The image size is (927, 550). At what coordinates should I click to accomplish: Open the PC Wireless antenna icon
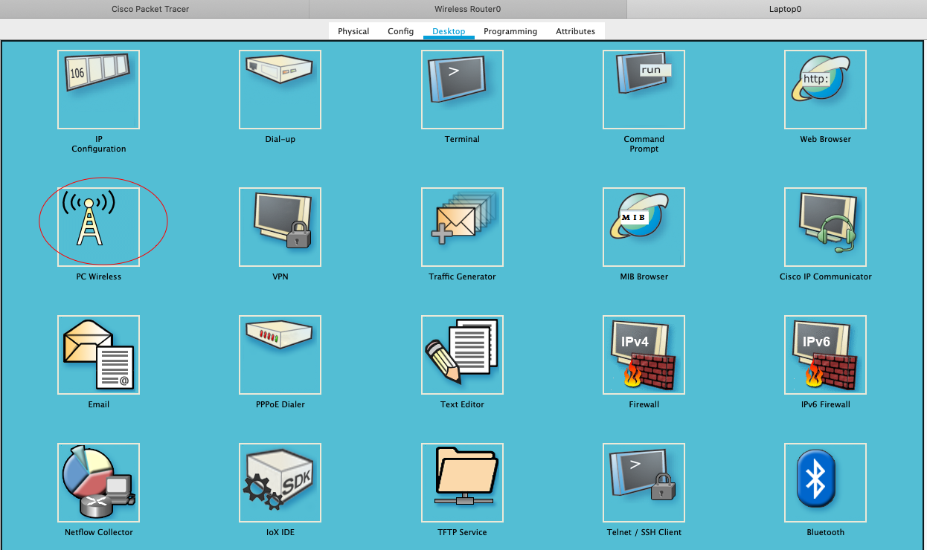[x=98, y=227]
